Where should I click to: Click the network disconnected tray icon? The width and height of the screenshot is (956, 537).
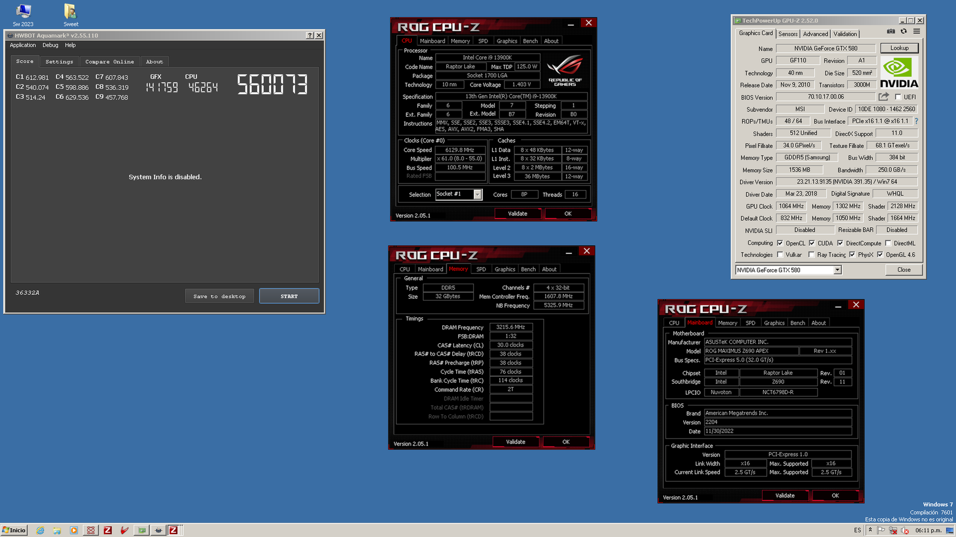pyautogui.click(x=893, y=531)
